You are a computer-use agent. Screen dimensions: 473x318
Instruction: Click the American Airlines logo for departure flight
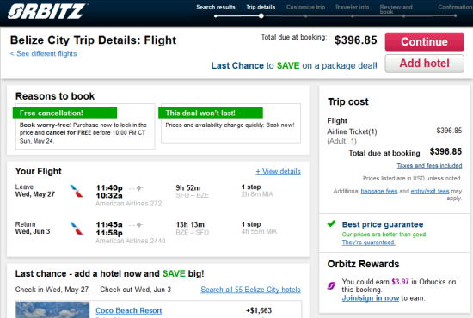coord(77,191)
